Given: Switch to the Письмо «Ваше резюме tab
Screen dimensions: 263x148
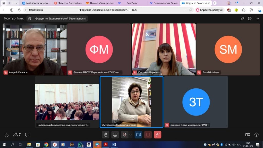Looking at the screenshot, I should coord(100,3).
